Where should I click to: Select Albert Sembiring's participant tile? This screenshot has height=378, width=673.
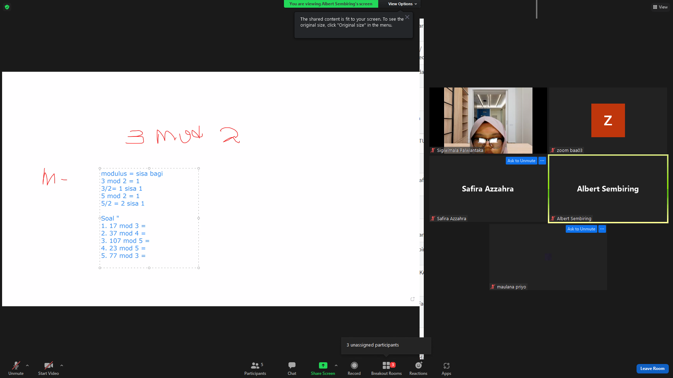[608, 189]
